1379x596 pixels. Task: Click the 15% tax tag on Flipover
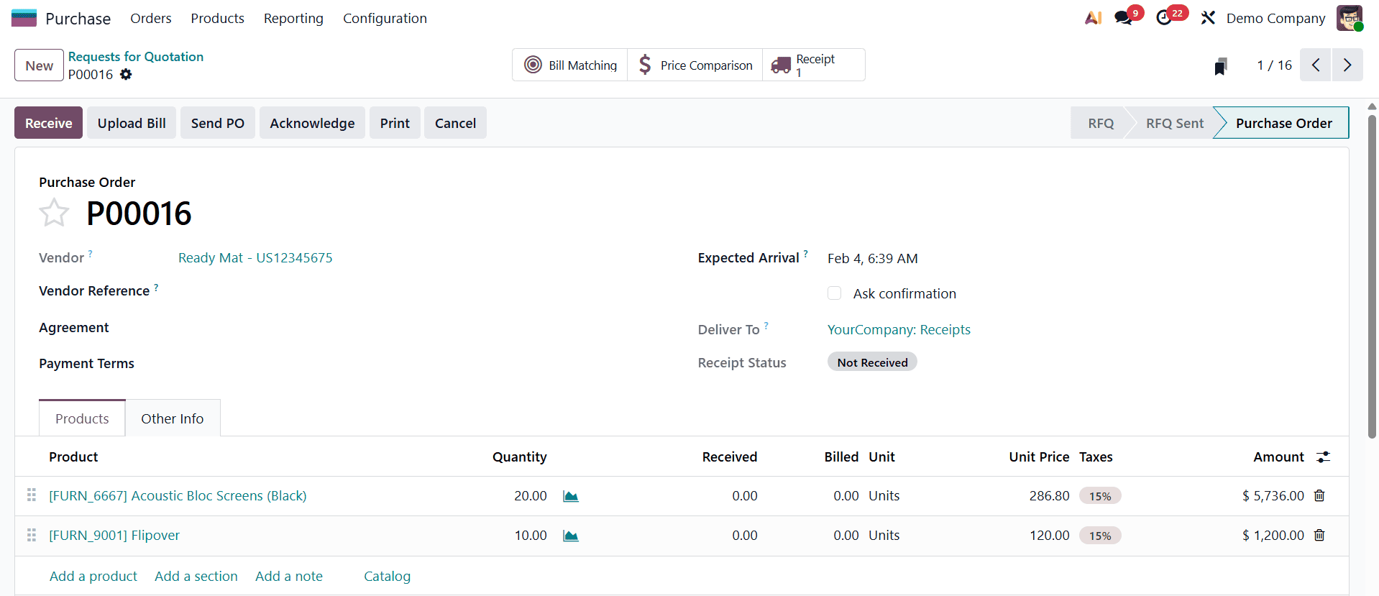[1100, 536]
